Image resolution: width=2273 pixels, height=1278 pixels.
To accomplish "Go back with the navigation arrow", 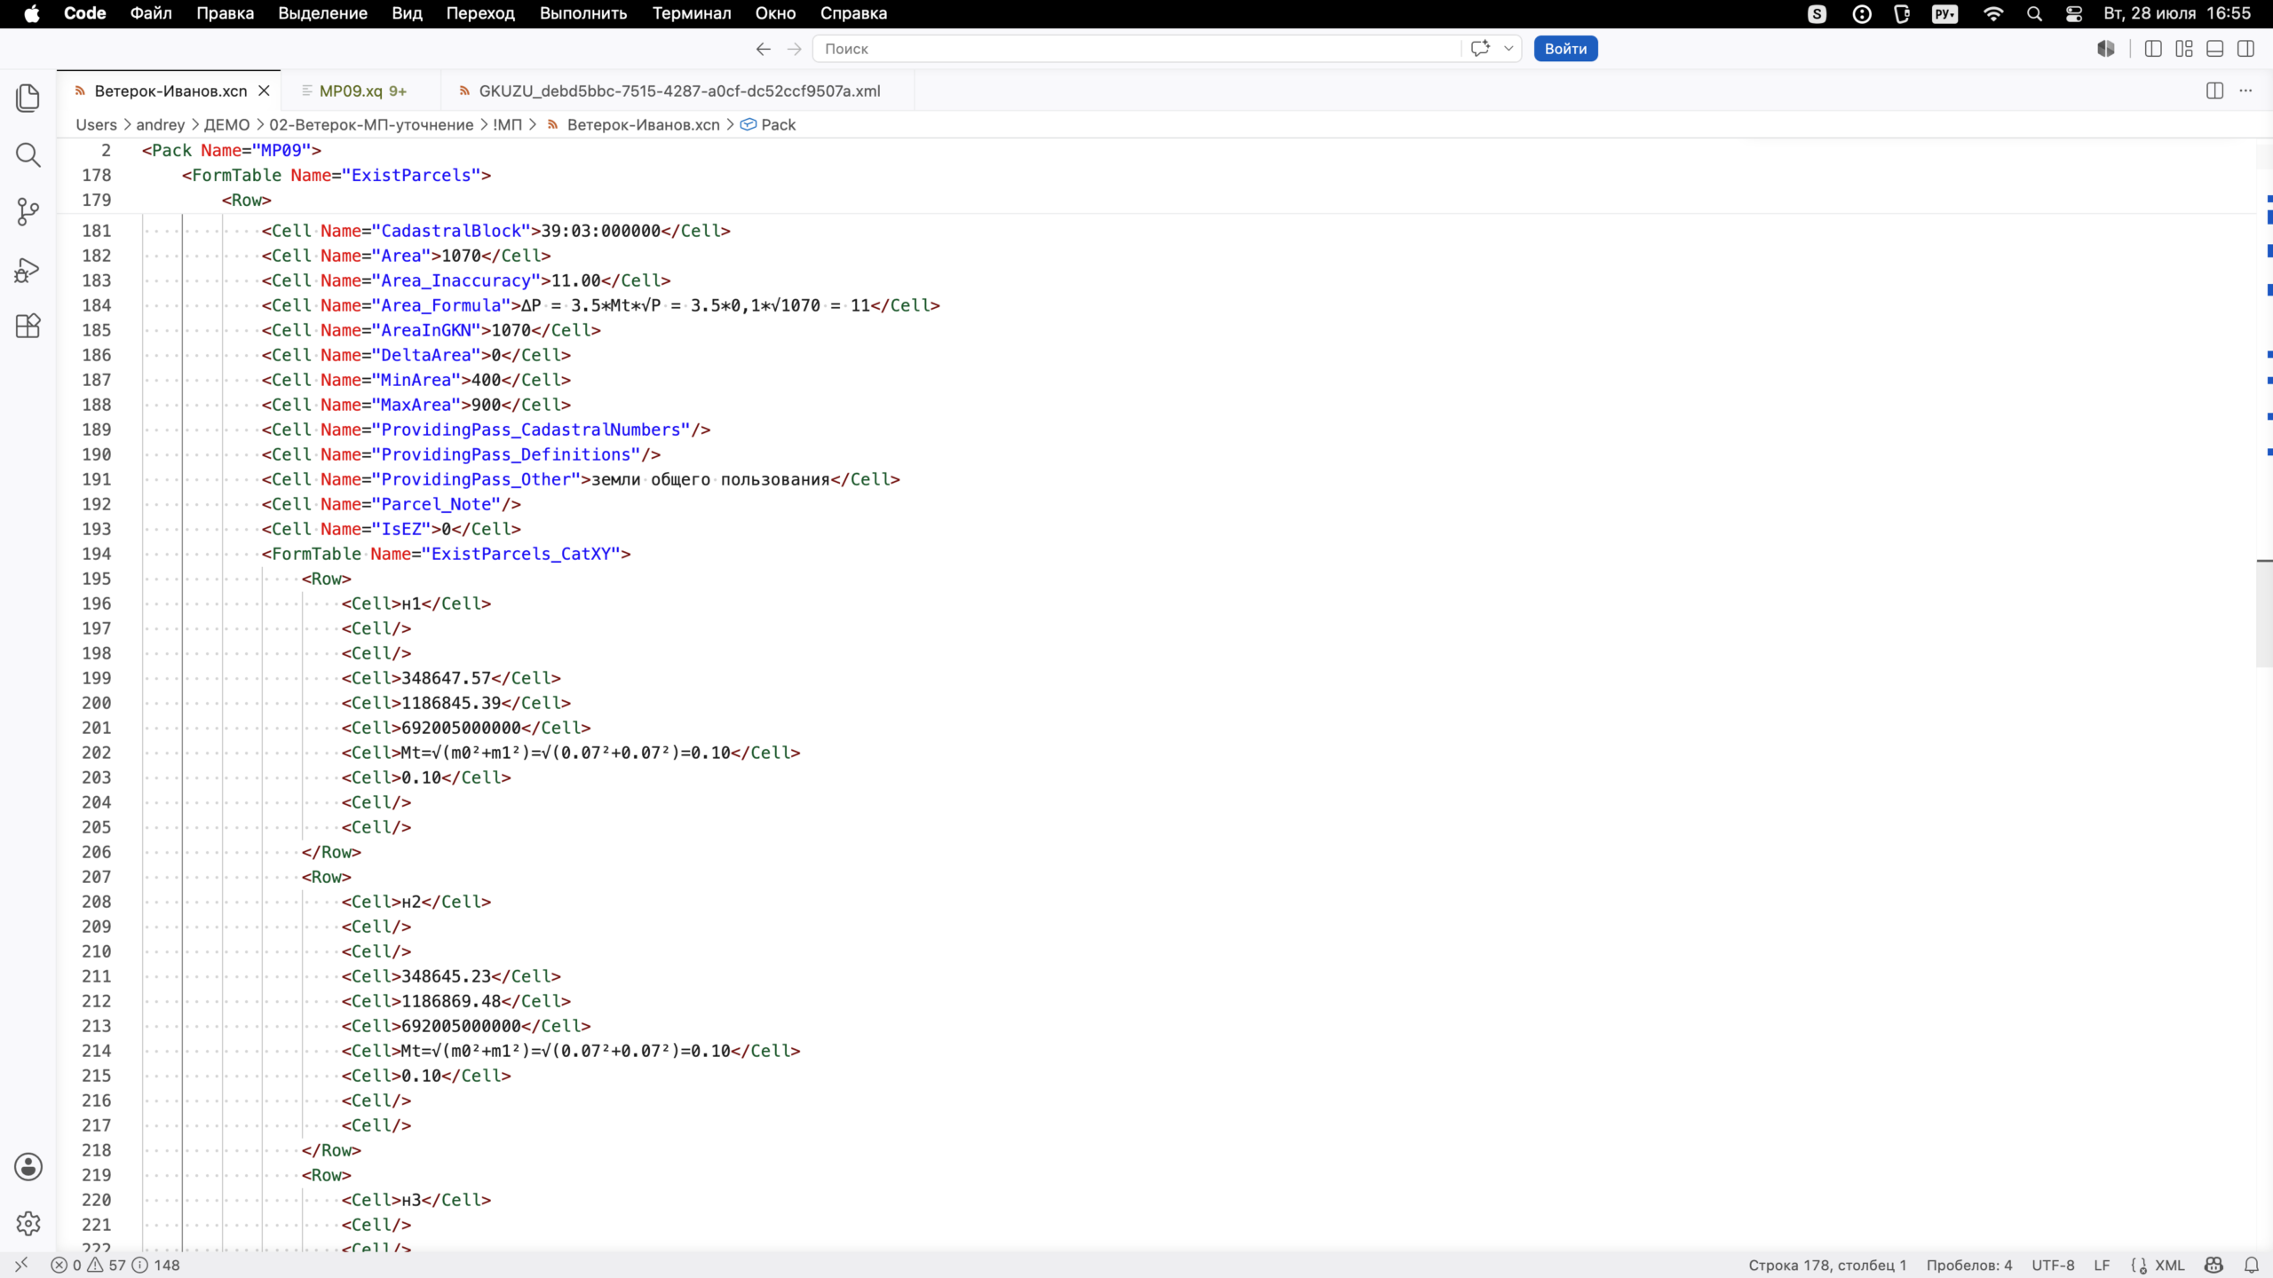I will pos(763,49).
